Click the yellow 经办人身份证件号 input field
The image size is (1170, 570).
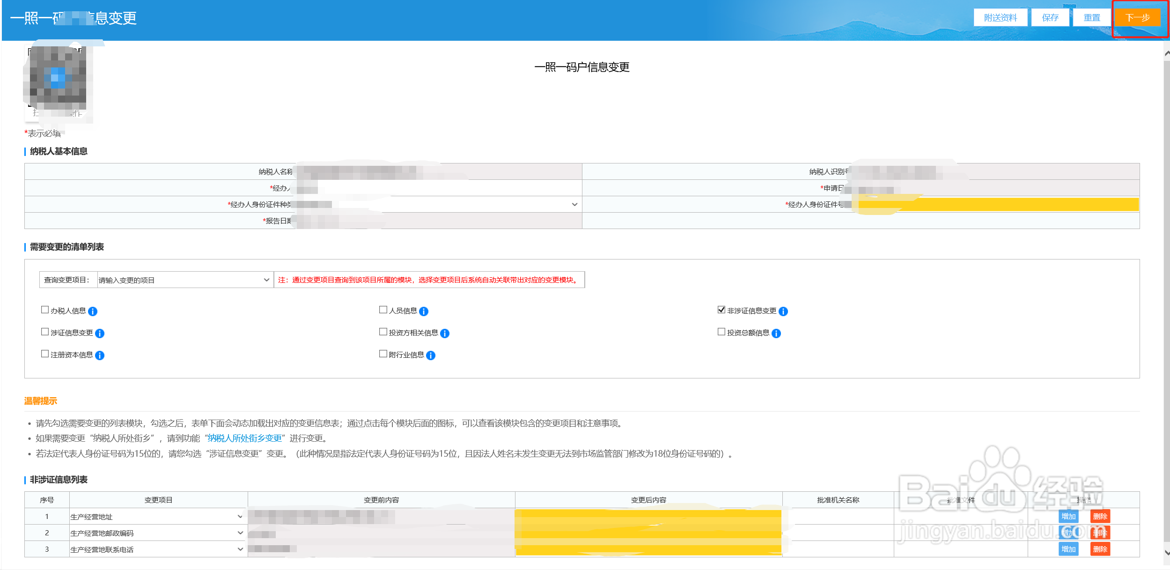(x=997, y=205)
